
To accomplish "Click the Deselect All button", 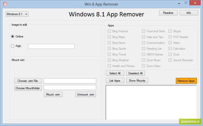I will [x=136, y=73].
